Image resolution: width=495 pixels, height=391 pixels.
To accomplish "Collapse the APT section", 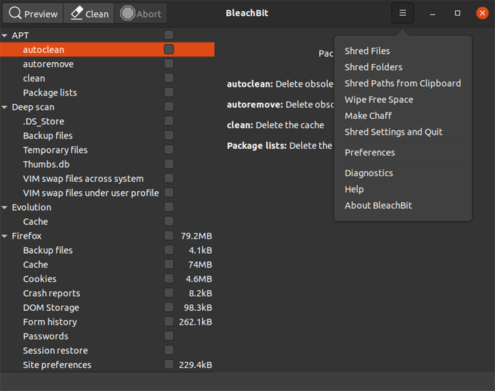I will point(6,35).
